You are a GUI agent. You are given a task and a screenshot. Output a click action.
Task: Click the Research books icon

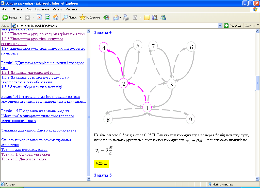pyautogui.click(x=155, y=17)
